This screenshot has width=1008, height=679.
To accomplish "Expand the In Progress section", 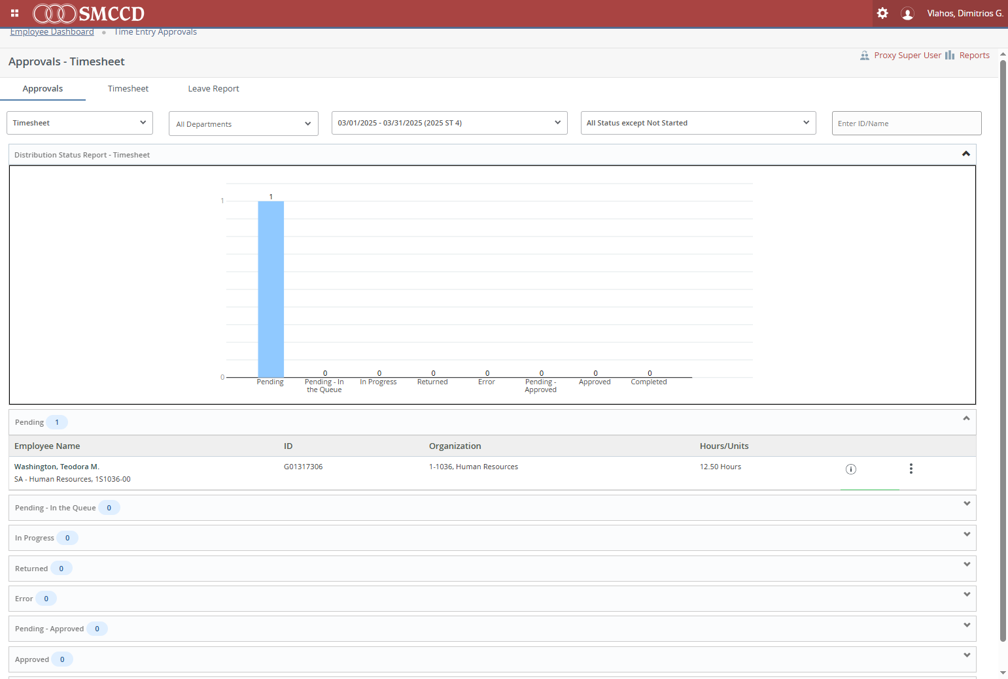I will (967, 535).
